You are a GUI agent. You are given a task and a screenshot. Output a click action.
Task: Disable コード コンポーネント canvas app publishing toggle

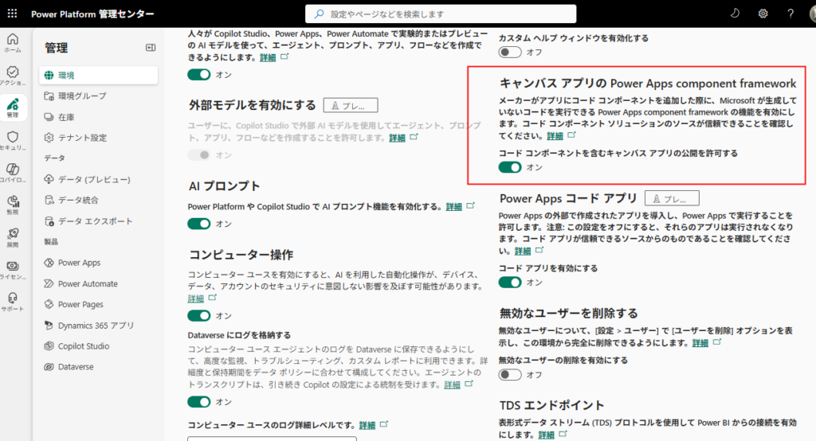click(x=510, y=167)
